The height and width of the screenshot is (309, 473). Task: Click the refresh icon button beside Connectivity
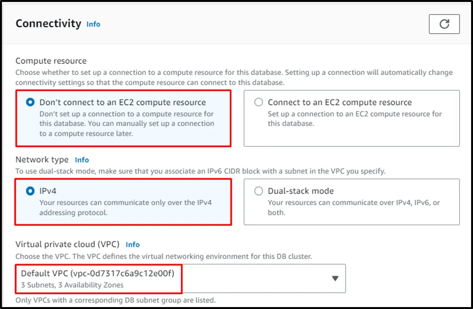click(444, 24)
